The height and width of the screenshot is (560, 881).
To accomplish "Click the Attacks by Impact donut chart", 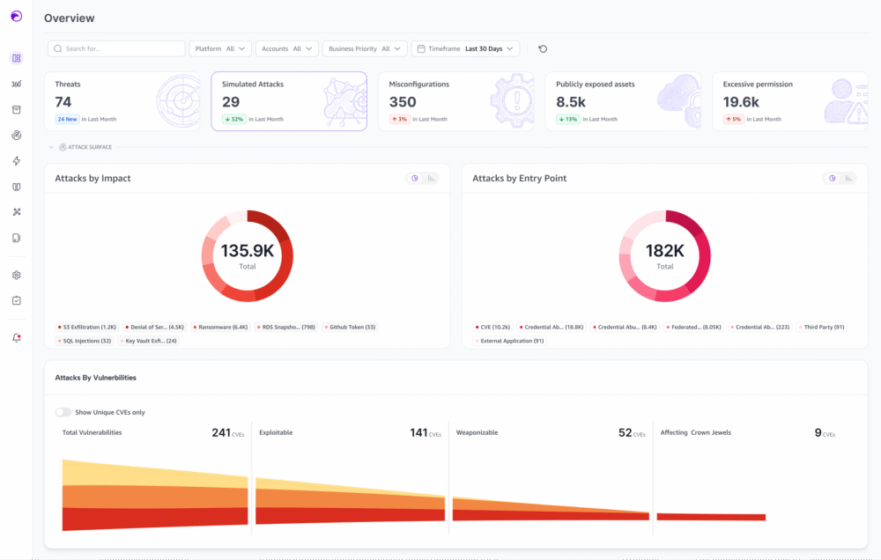I will coord(248,256).
